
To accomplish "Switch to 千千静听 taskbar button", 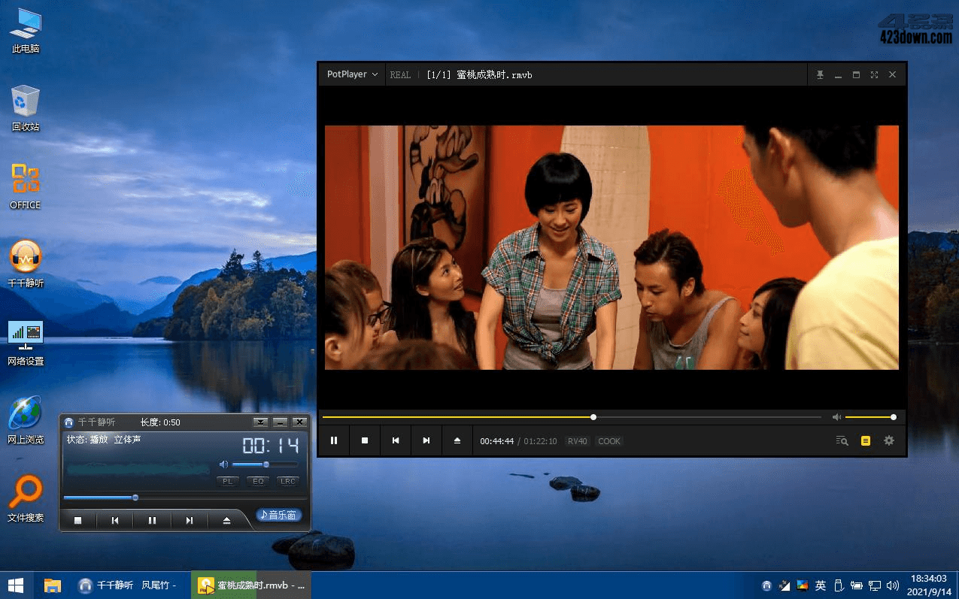I will (130, 585).
